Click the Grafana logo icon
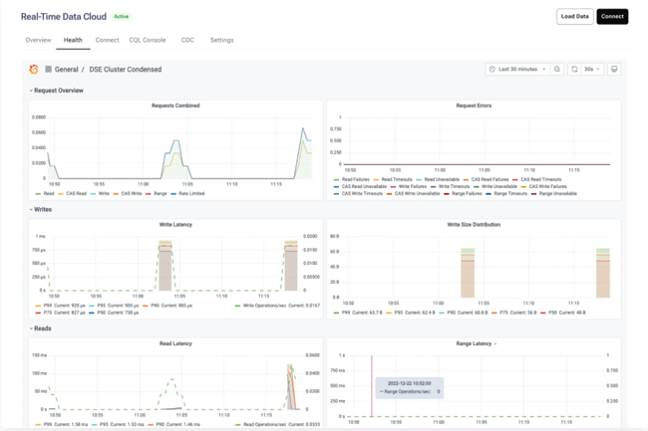 coord(34,70)
